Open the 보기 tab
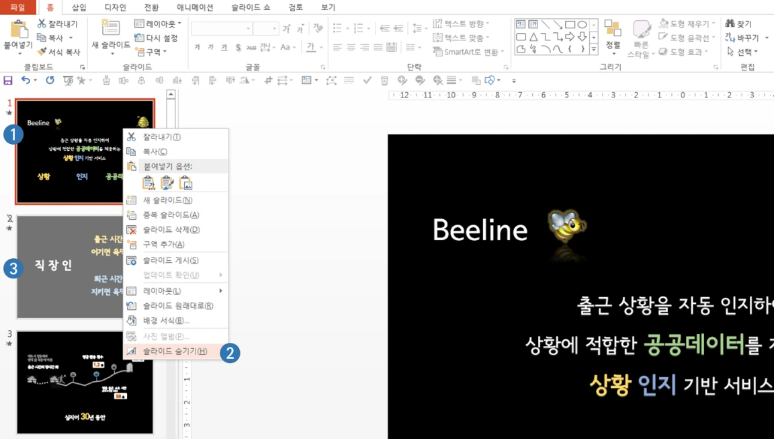The image size is (774, 439). [328, 7]
